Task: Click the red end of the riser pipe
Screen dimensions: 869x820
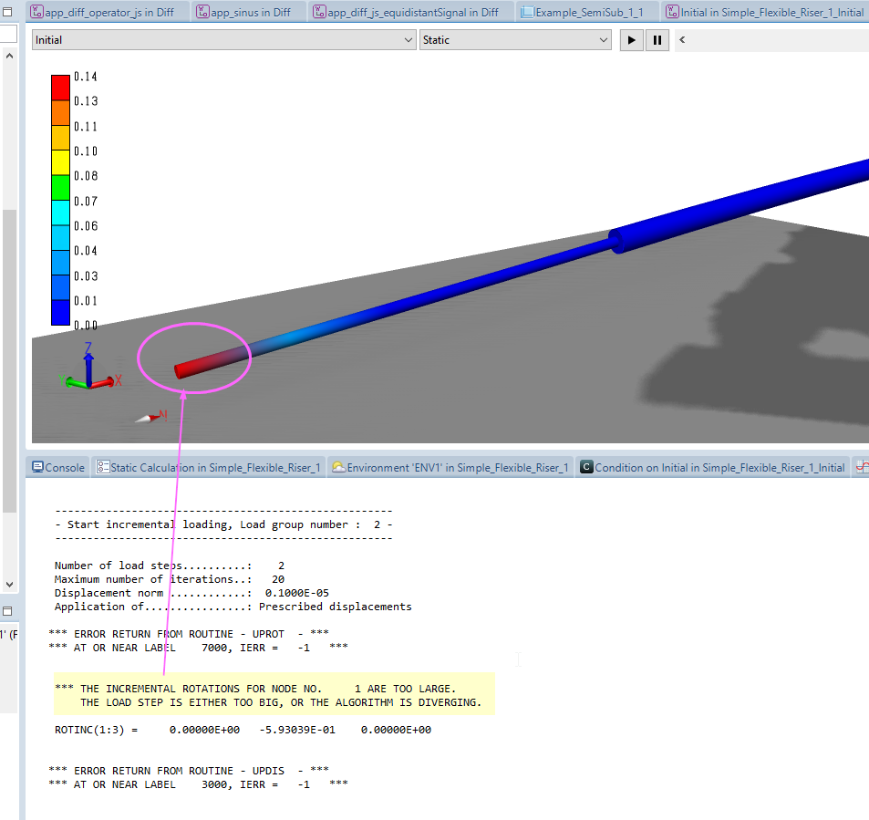Action: [187, 369]
